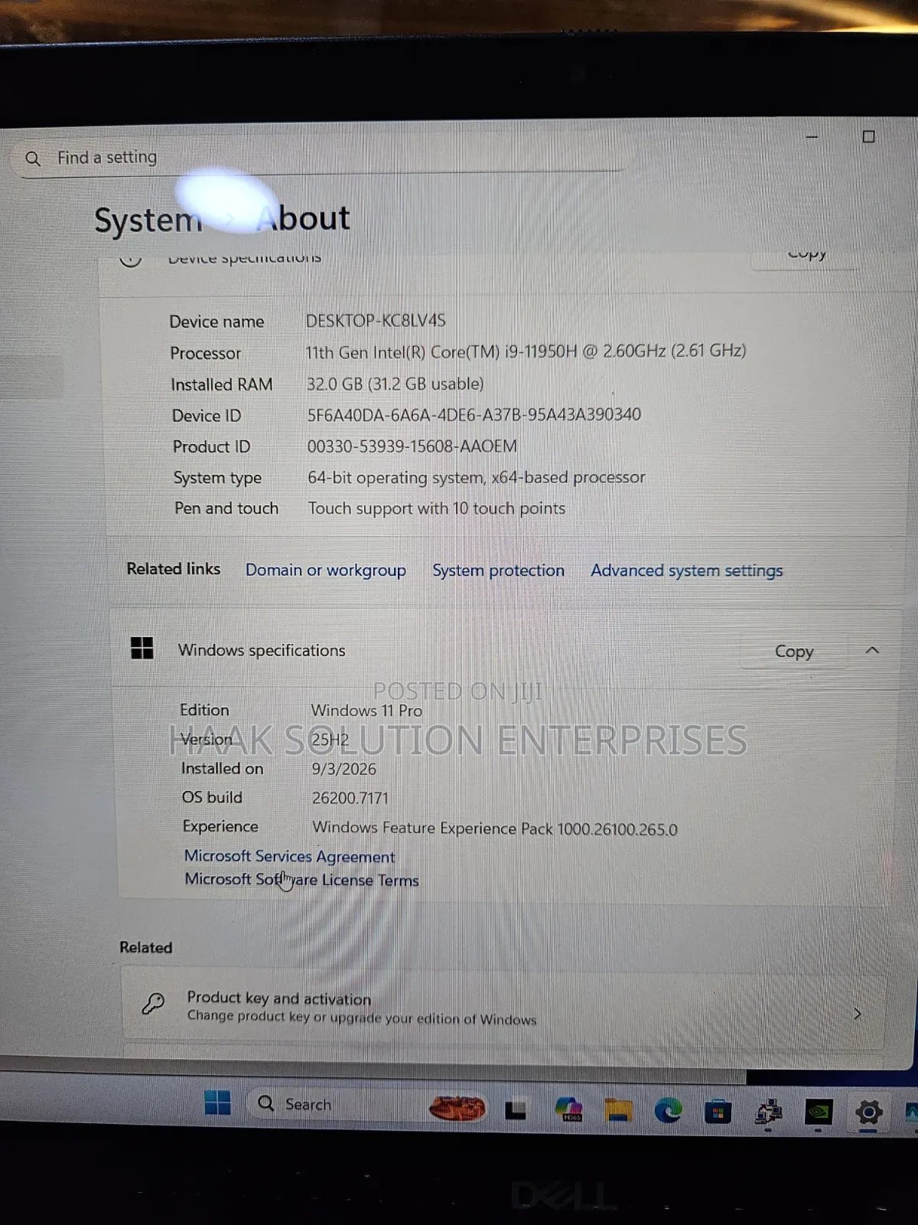918x1225 pixels.
Task: Copy Windows specifications using the Copy button
Action: click(794, 651)
